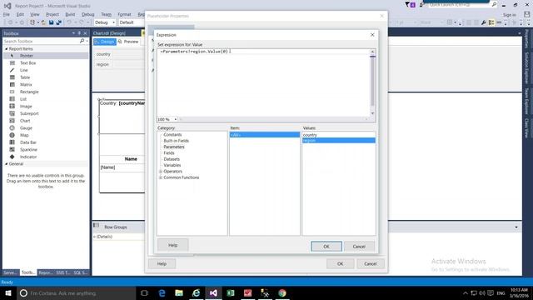Open the Project menu
The width and height of the screenshot is (533, 300).
(52, 15)
